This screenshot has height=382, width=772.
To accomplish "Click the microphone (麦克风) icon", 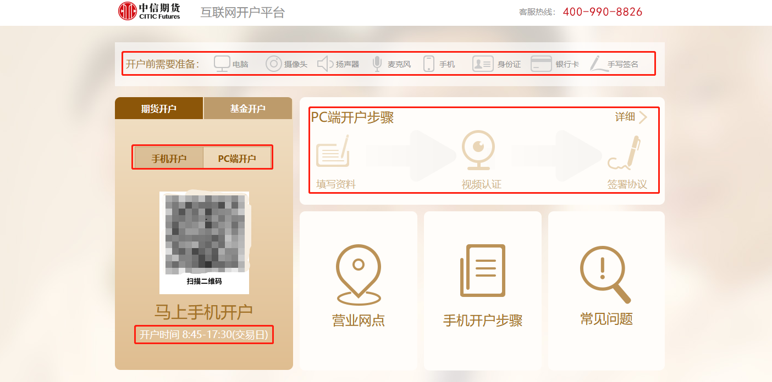I will tap(377, 64).
